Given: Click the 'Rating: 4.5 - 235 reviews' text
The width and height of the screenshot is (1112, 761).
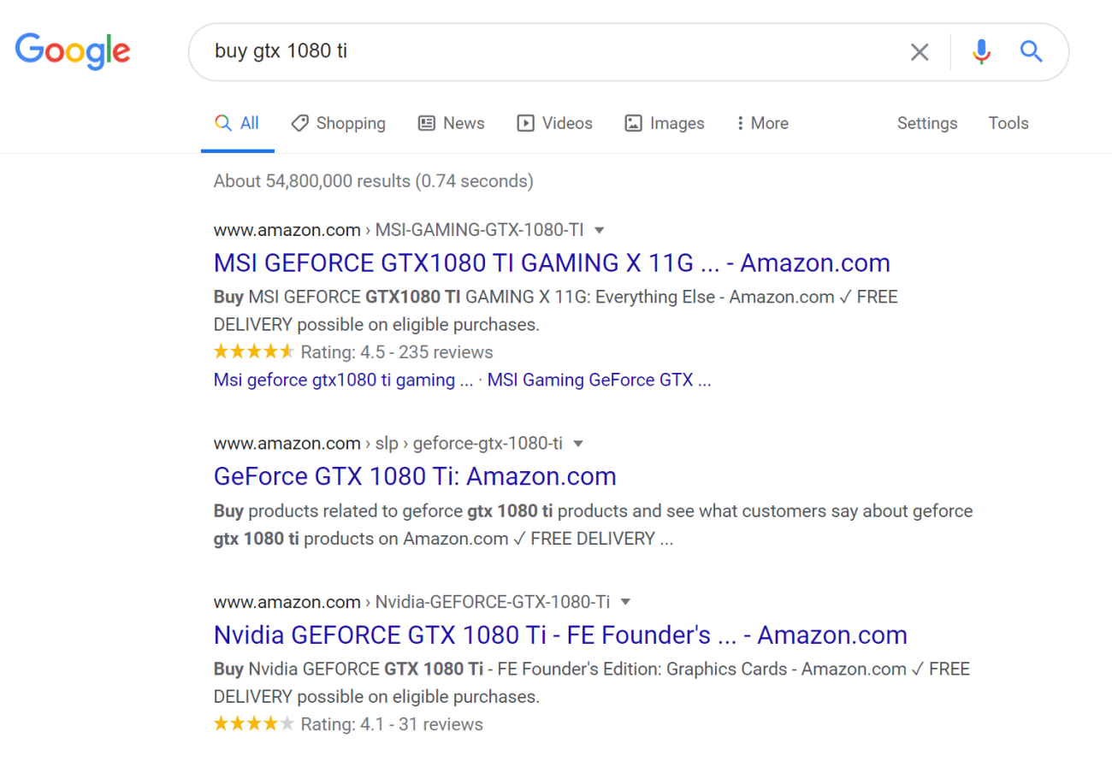Looking at the screenshot, I should (x=397, y=352).
